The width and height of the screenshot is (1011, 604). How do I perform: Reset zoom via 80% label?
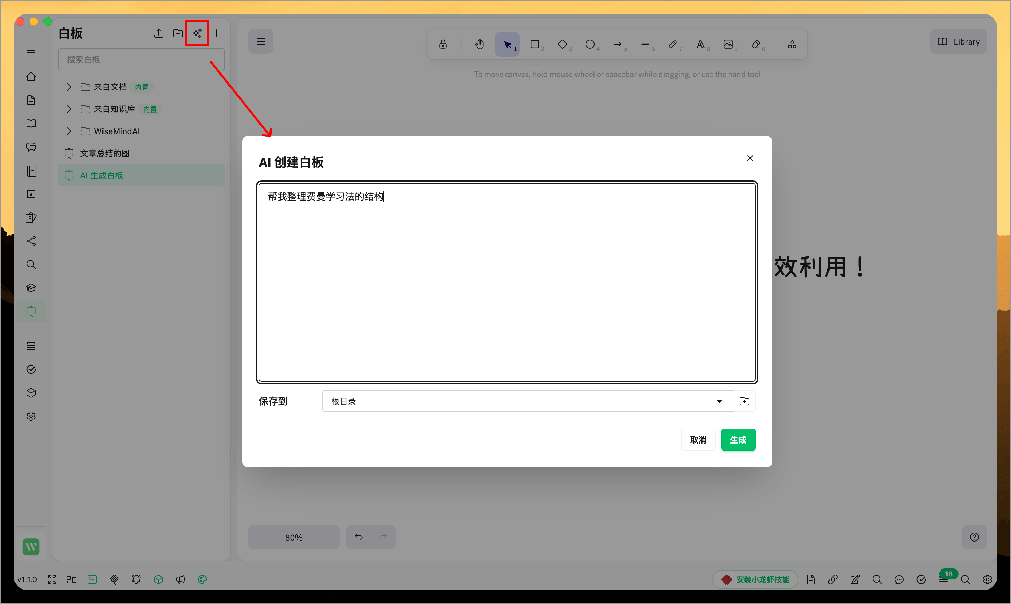294,538
